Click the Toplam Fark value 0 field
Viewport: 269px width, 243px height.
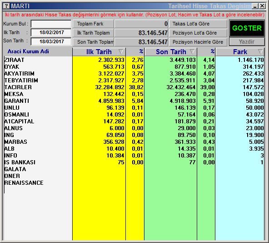[141, 24]
